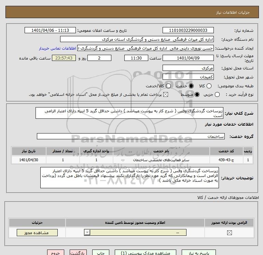
Task: Click the delivery city field کمیجان
Action: [188, 77]
